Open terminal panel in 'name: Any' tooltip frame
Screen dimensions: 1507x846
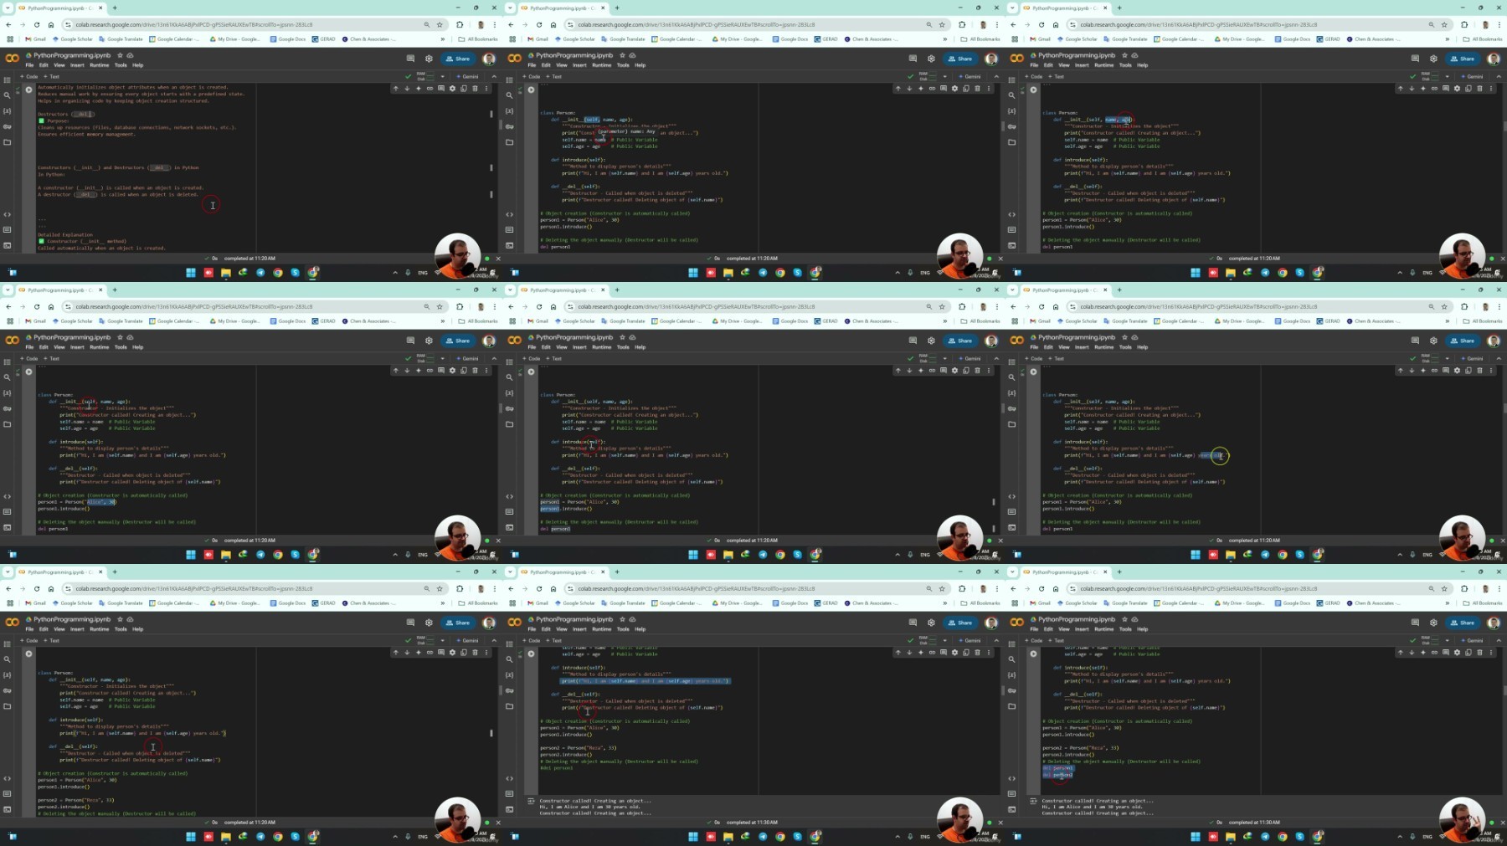point(509,245)
